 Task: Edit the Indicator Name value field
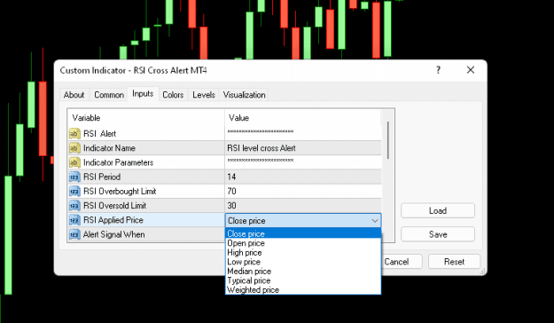303,148
